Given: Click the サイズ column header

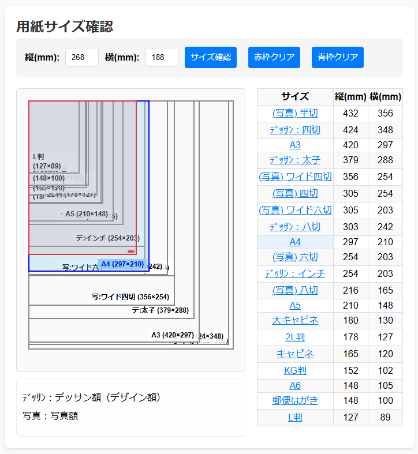Looking at the screenshot, I should 295,97.
